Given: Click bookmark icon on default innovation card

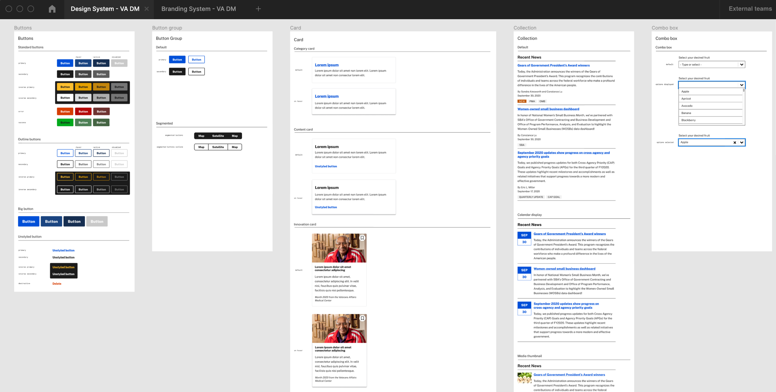Looking at the screenshot, I should click(362, 238).
